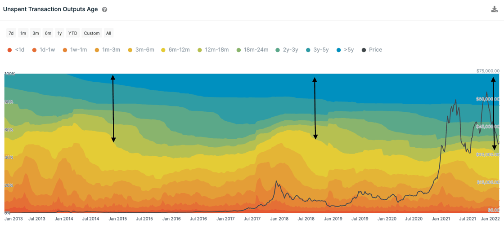Image resolution: width=504 pixels, height=229 pixels.
Task: Toggle the <1d legend series
Action: [x=16, y=50]
